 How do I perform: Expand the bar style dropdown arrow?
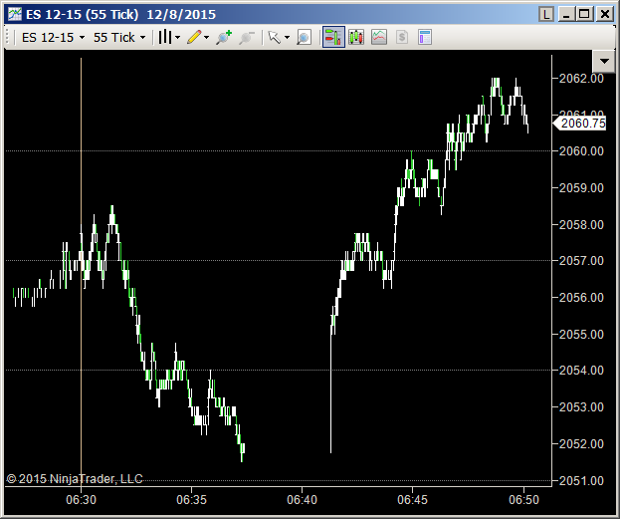177,38
